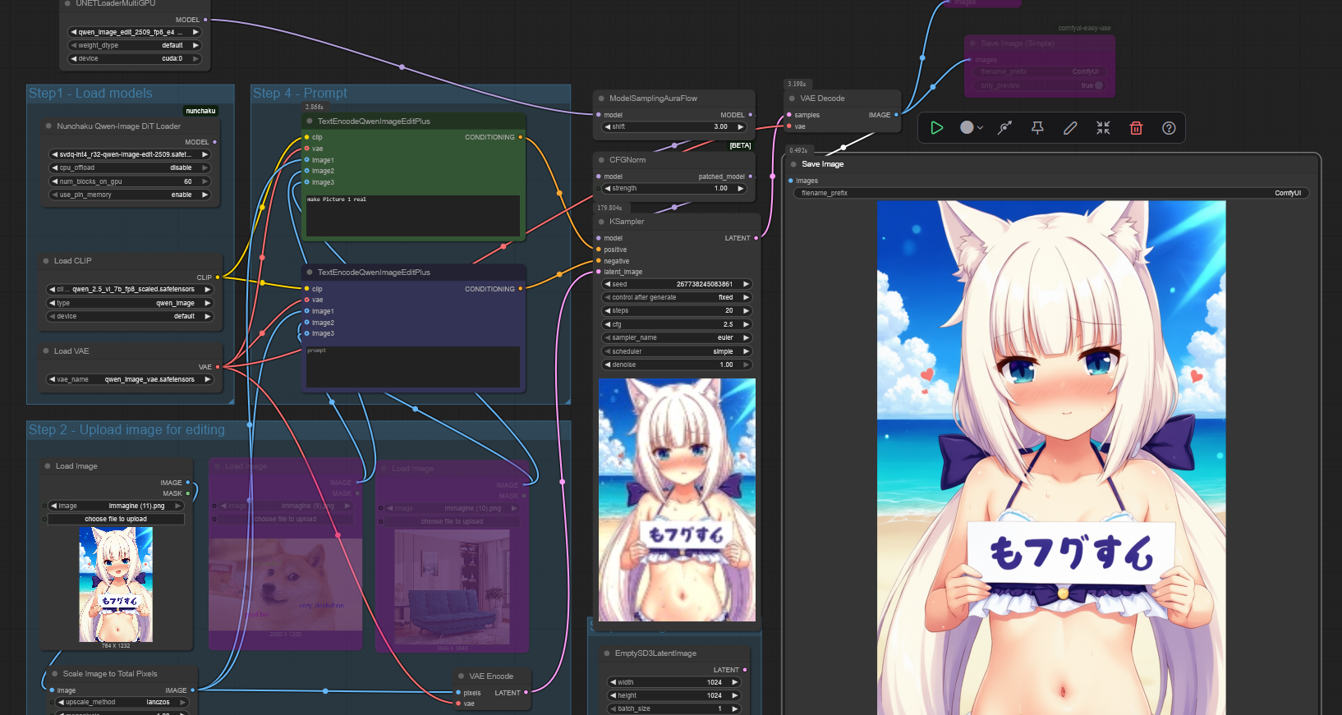Collapse Scale Image to Total Pixels node dot
Viewport: 1342px width, 715px height.
pos(55,674)
